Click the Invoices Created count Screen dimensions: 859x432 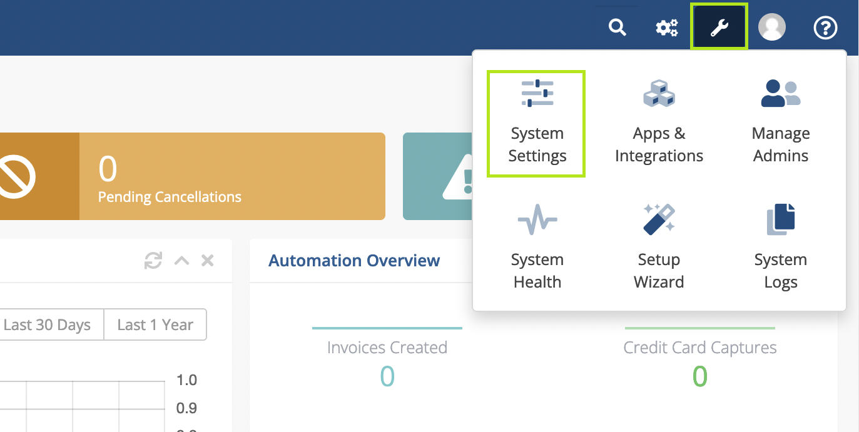point(387,376)
